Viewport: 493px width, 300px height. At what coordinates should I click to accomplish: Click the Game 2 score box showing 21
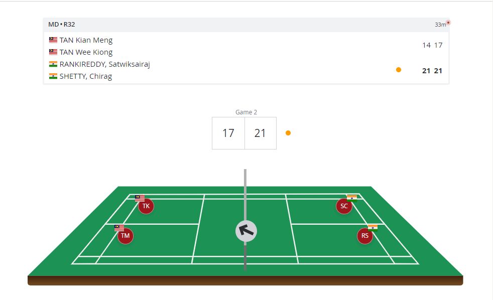point(260,133)
